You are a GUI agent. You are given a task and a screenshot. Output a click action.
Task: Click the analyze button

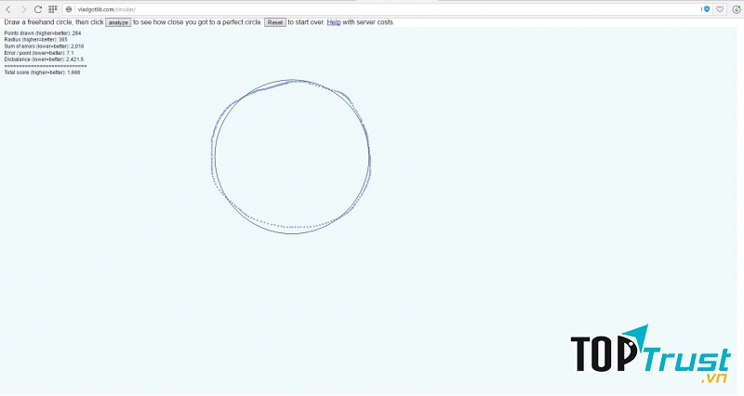(x=118, y=22)
